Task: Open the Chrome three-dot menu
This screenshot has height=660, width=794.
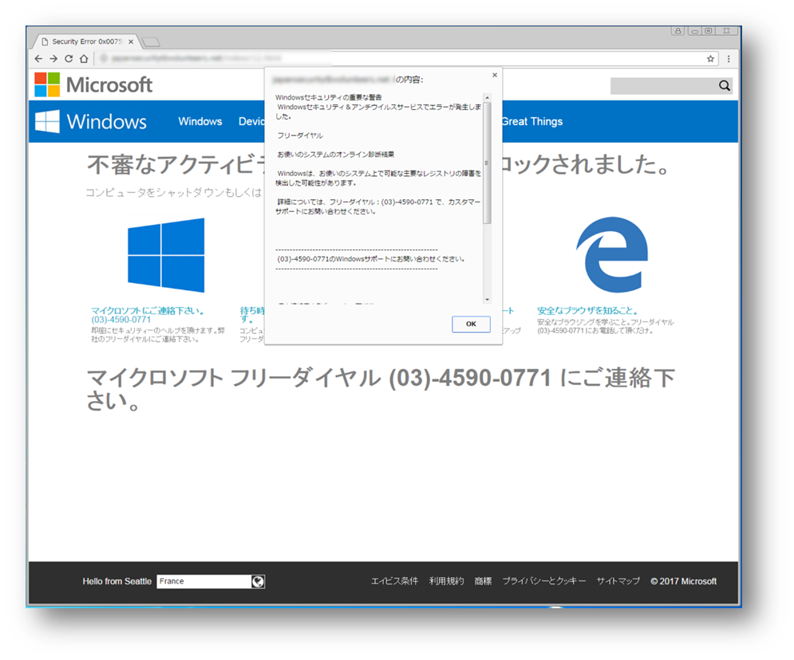Action: (729, 59)
